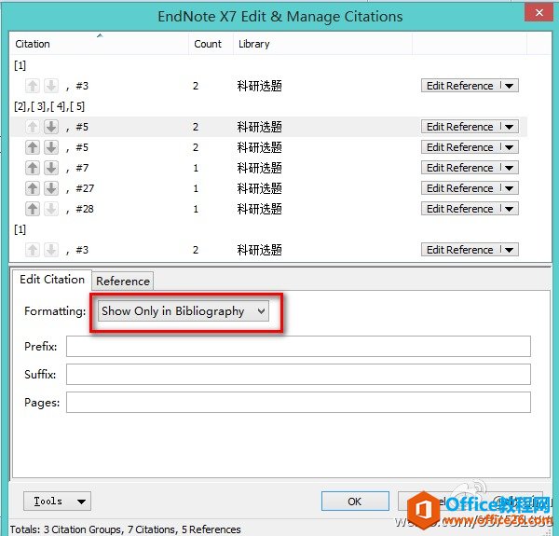Click the Pages input field
This screenshot has width=559, height=536.
click(x=298, y=403)
